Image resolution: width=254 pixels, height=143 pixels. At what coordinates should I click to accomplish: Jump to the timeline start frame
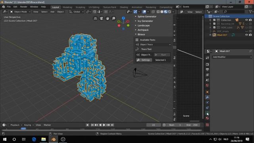(92, 125)
